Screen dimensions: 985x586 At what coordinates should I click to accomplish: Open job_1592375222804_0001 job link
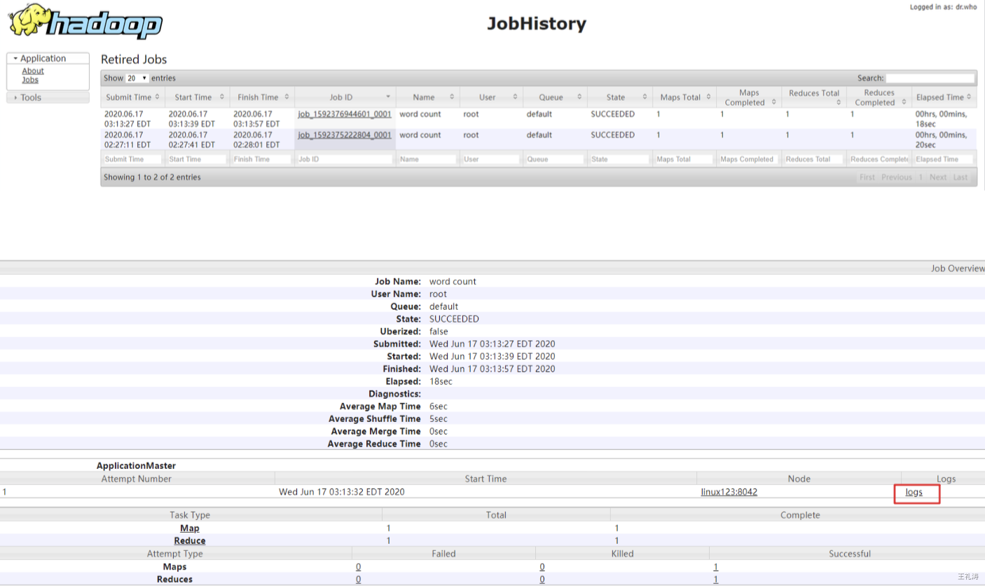pyautogui.click(x=345, y=135)
